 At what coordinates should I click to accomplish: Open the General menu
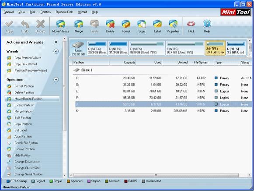(x=9, y=12)
